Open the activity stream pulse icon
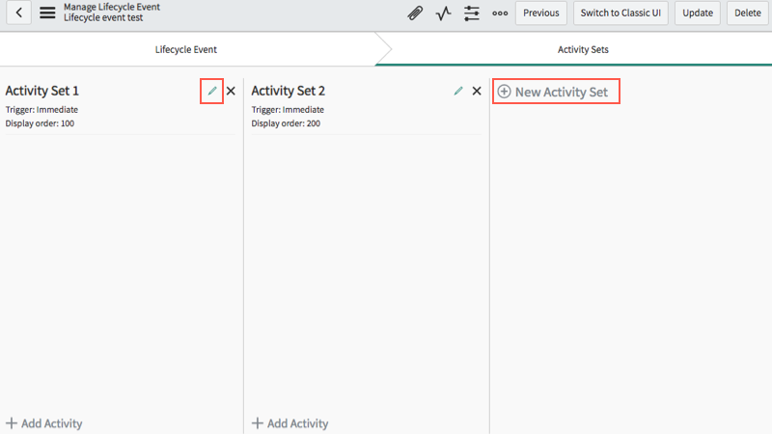This screenshot has height=434, width=772. (x=443, y=14)
